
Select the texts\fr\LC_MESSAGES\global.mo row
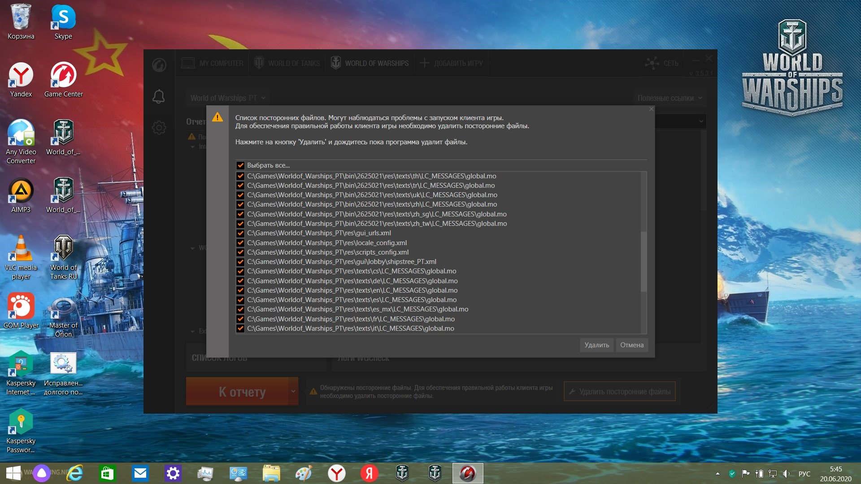coord(351,319)
